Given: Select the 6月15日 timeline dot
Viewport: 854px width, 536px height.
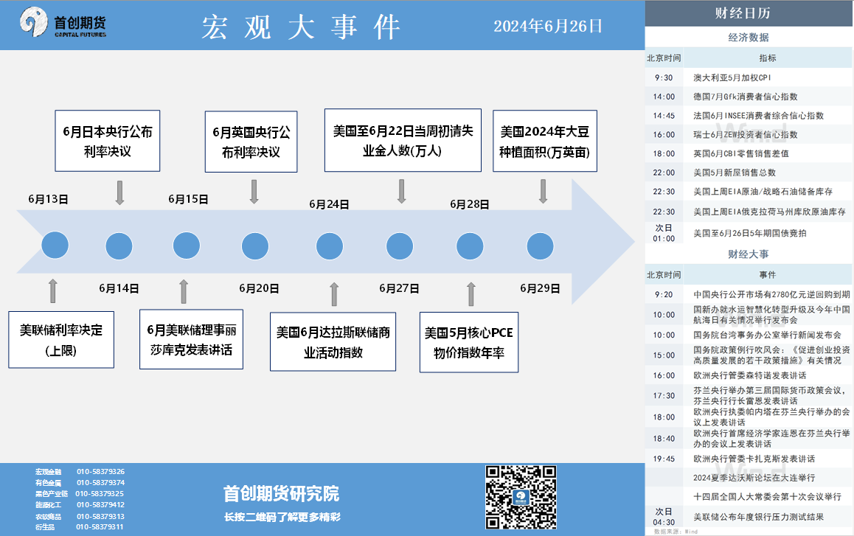Looking at the screenshot, I should 187,245.
